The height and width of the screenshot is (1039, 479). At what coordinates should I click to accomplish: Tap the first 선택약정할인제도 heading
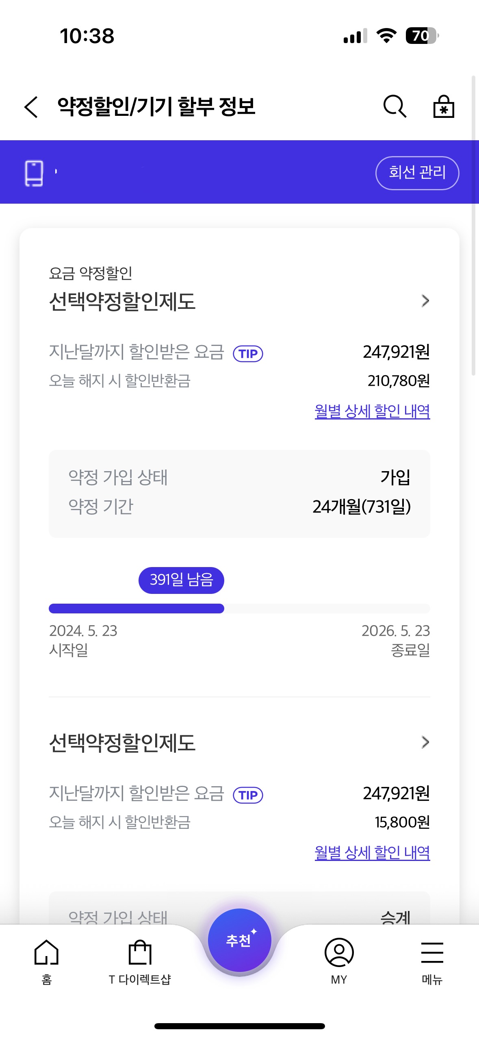coord(122,302)
